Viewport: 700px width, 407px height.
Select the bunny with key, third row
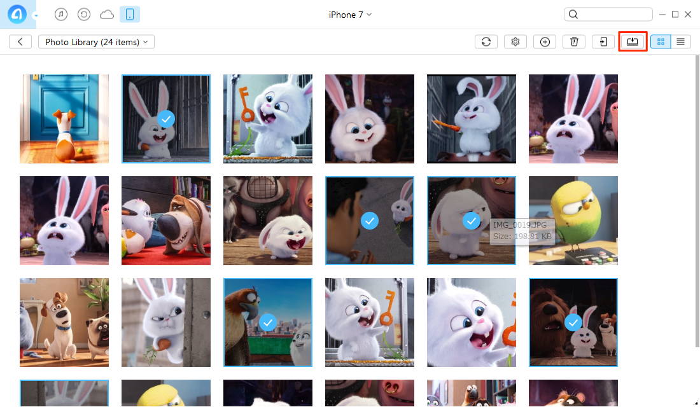(370, 322)
